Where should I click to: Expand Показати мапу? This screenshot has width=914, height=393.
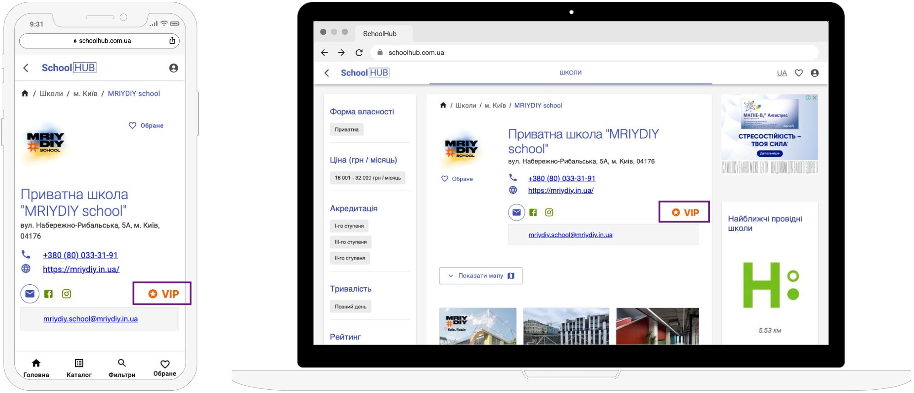pyautogui.click(x=481, y=276)
